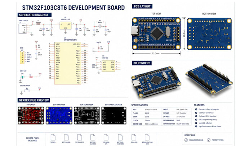This screenshot has width=245, height=147.
Task: Open the Top Silkscreen Gerber preview thumbnail
Action: (87, 115)
